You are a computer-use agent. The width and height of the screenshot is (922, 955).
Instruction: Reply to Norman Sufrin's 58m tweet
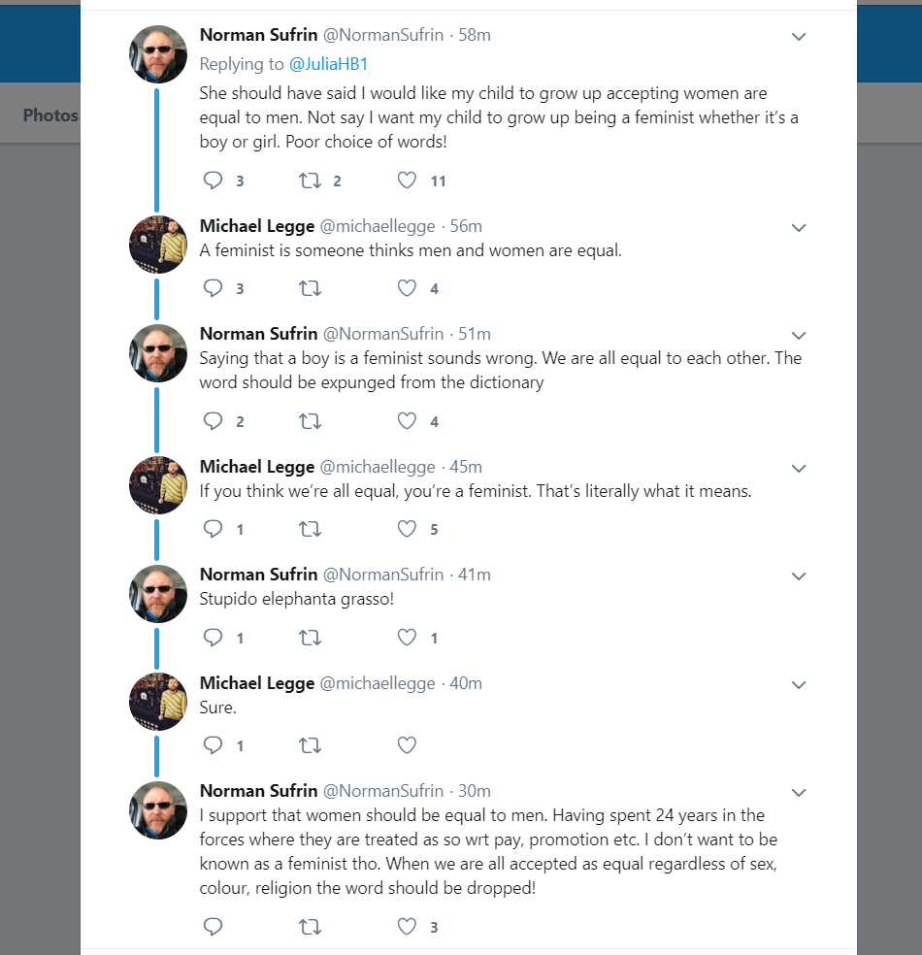tap(213, 181)
